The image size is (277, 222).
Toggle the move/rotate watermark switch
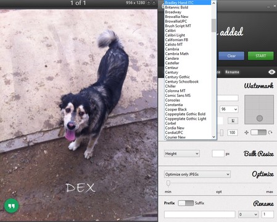click(x=258, y=133)
